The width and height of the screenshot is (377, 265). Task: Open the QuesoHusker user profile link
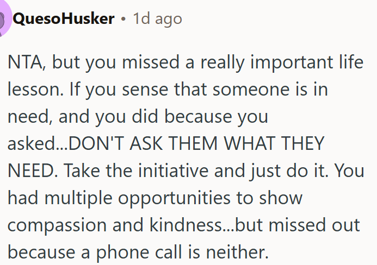(64, 19)
